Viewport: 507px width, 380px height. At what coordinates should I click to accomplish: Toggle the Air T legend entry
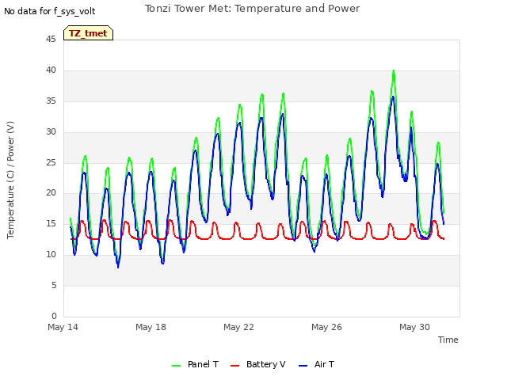316,364
